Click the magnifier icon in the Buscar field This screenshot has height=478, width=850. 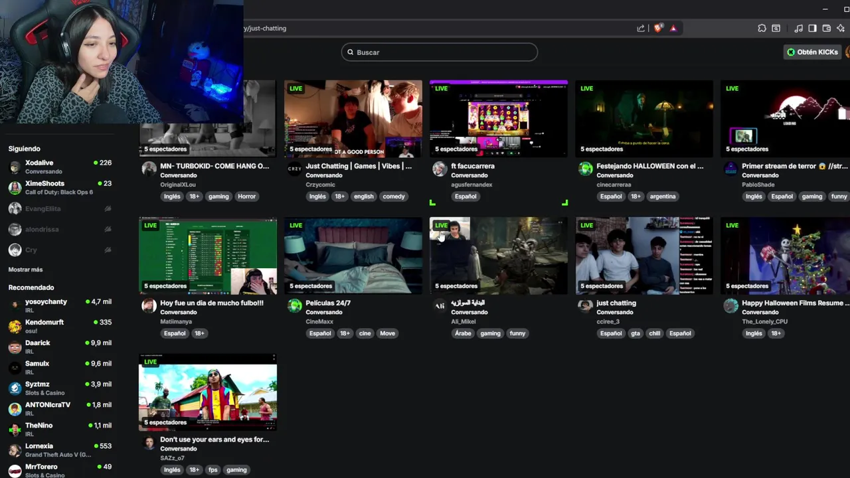click(350, 52)
